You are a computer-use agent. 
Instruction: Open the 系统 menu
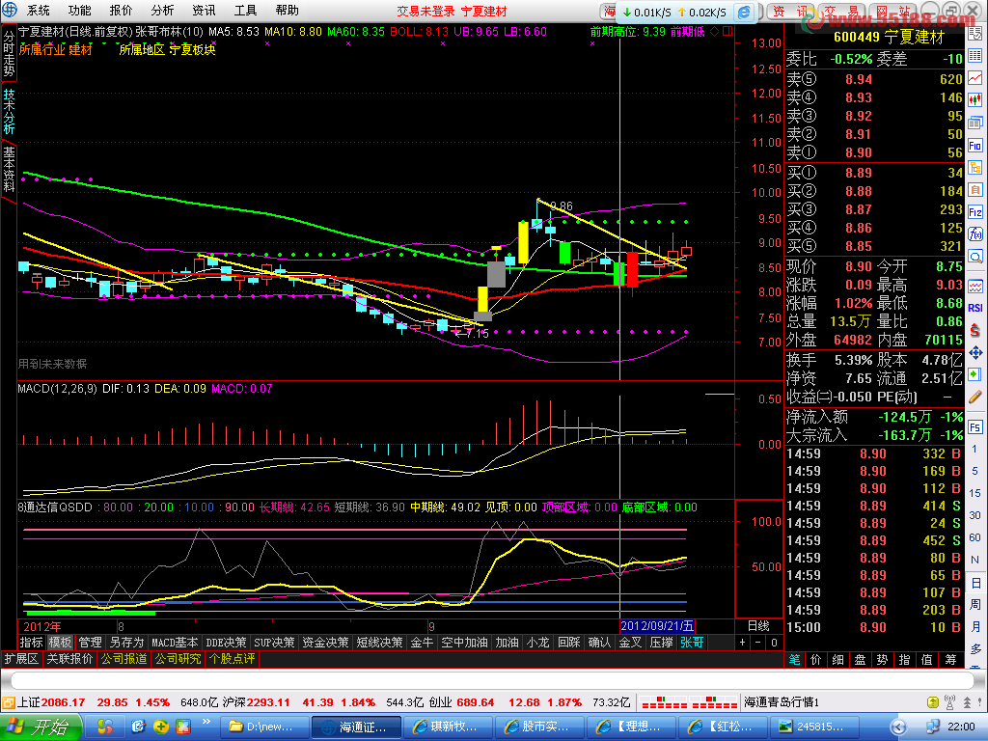pos(38,10)
